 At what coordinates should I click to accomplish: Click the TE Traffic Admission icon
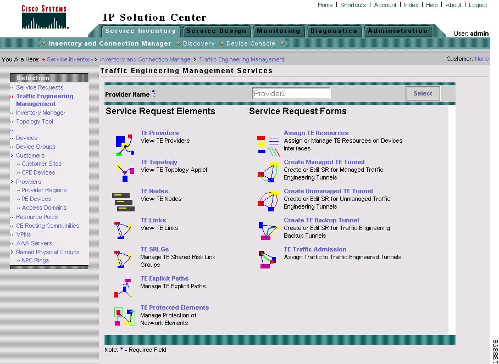(267, 259)
